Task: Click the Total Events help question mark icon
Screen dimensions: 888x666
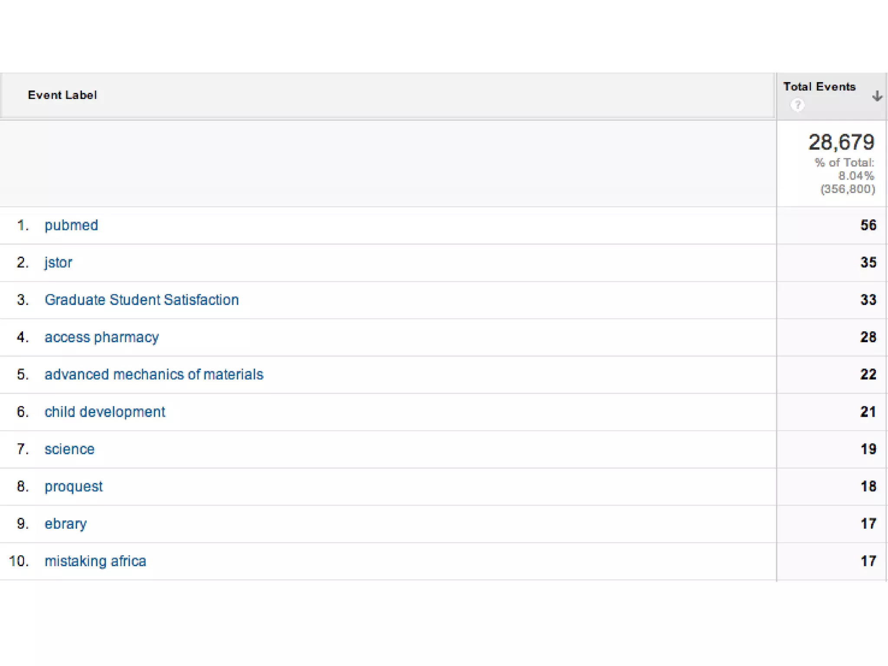Action: point(797,105)
